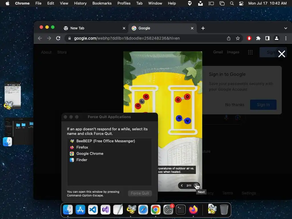Image resolution: width=292 pixels, height=219 pixels.
Task: Click Google Chrome icon in Dock
Action: tap(156, 210)
